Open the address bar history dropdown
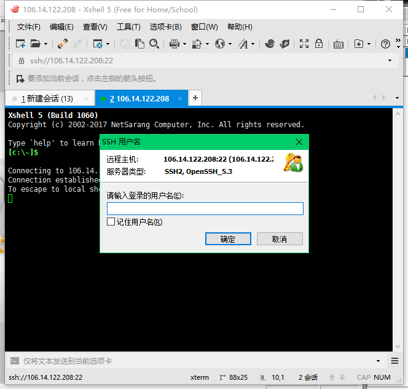This screenshot has width=408, height=389. click(390, 61)
